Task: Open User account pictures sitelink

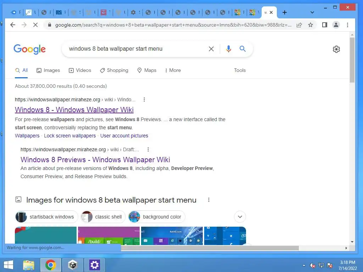Action: pos(124,136)
